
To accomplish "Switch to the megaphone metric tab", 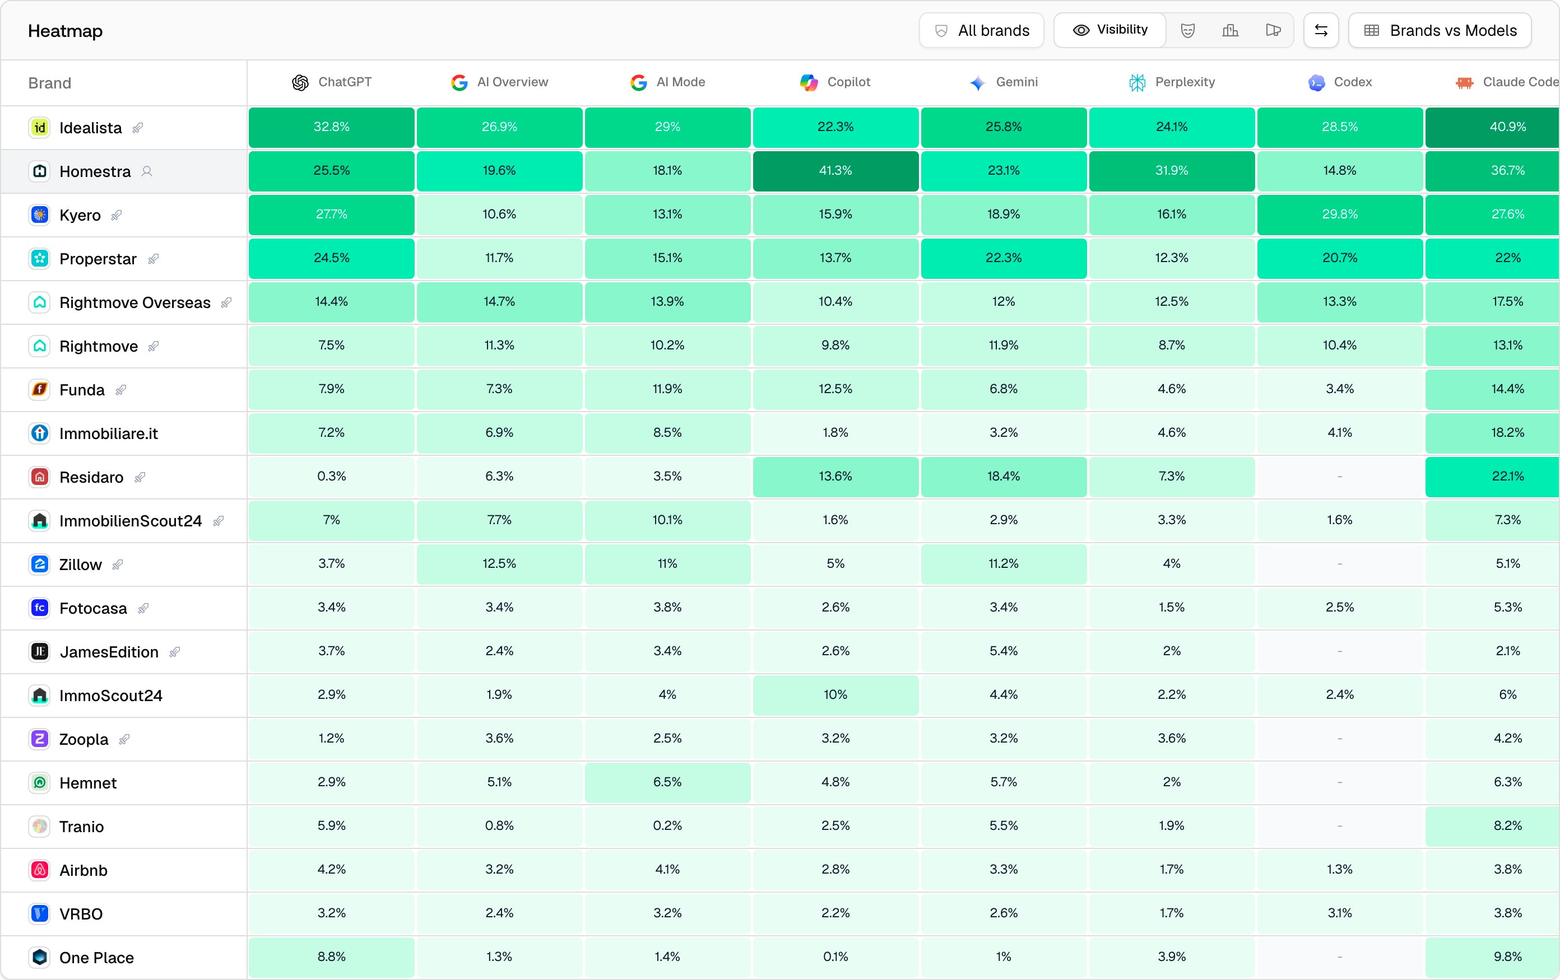I will (1273, 30).
